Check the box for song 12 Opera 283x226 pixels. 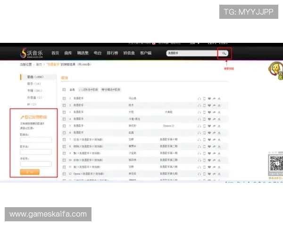pyautogui.click(x=64, y=174)
